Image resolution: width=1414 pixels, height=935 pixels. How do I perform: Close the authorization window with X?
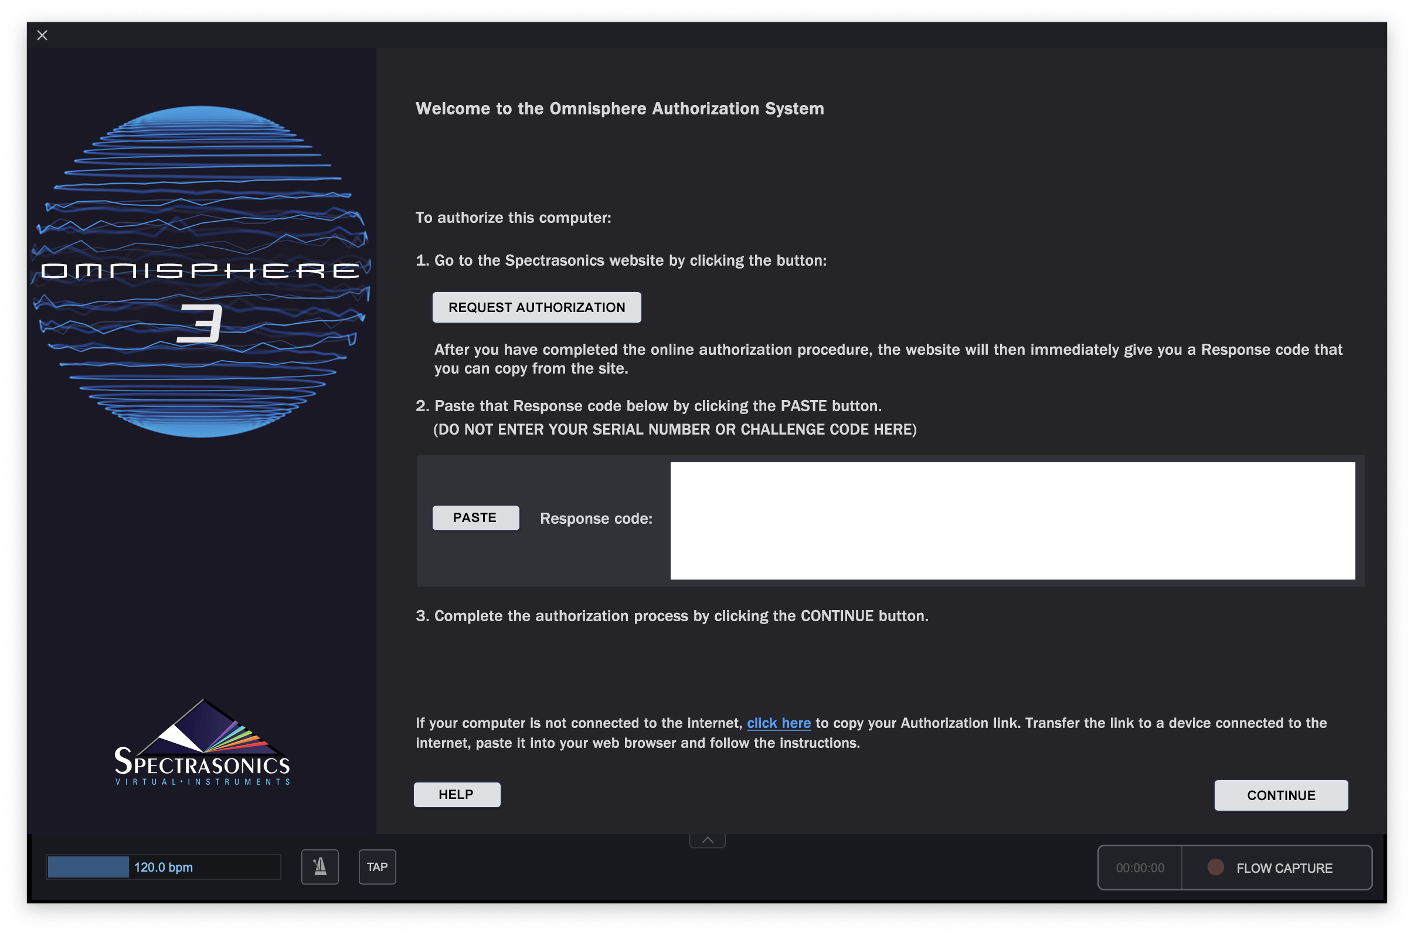42,35
